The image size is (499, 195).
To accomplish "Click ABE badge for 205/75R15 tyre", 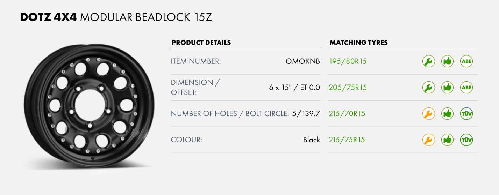I will tap(466, 88).
